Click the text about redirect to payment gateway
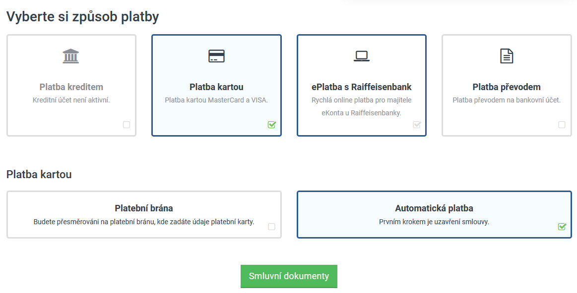This screenshot has height=293, width=577. (144, 222)
